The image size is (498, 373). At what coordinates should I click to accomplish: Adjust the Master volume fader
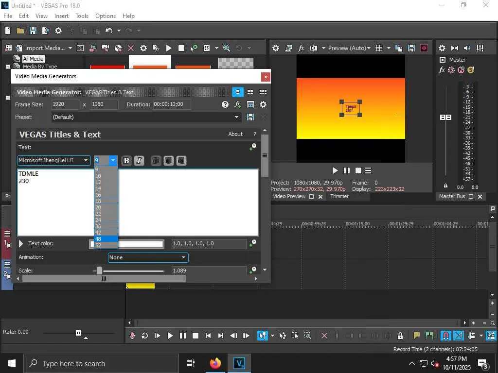click(445, 118)
